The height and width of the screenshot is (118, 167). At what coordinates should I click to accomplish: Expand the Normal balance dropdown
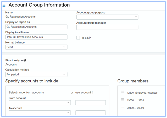(36, 47)
